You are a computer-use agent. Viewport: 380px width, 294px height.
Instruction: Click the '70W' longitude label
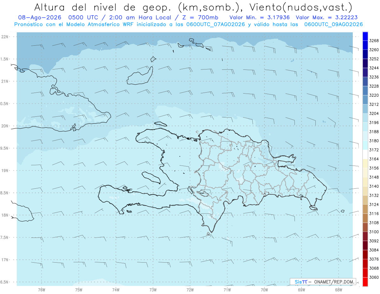[x=264, y=290]
